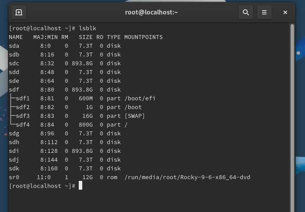This screenshot has width=305, height=212.
Task: Click the /boot mountpoint on sdf2 row
Action: point(133,107)
